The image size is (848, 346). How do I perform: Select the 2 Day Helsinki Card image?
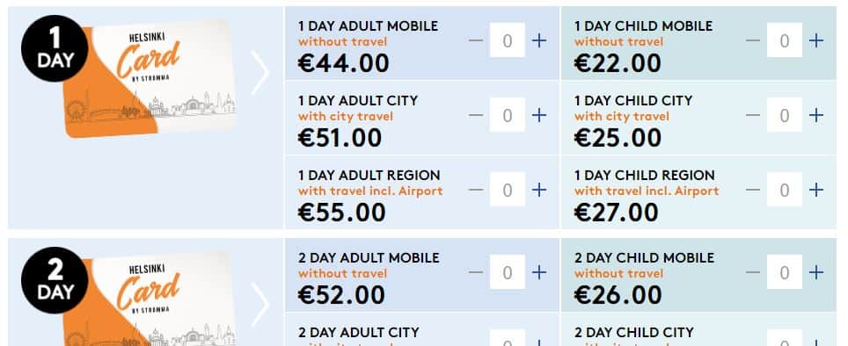tap(150, 299)
